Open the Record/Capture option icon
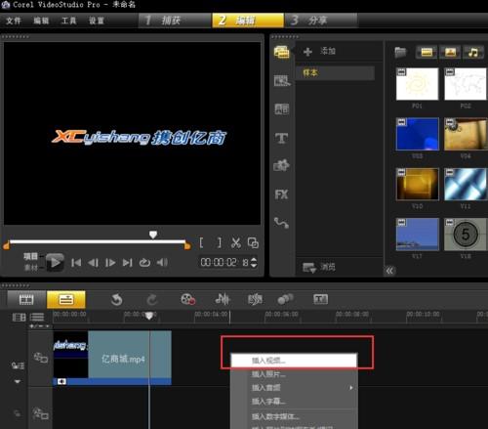Screen dimensions: 488x429 coord(188,299)
